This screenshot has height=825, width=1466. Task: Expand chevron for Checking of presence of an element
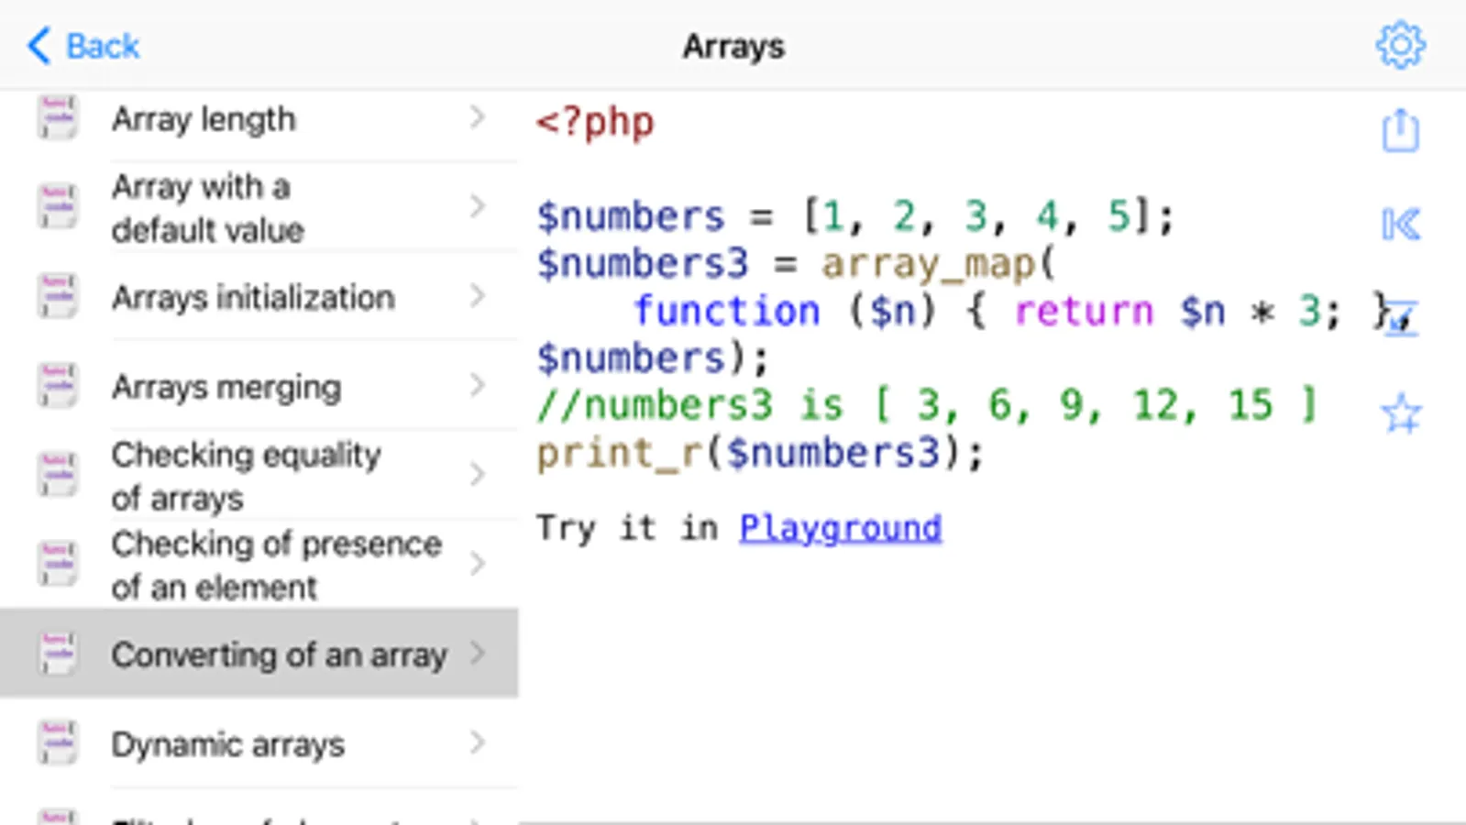click(x=477, y=564)
